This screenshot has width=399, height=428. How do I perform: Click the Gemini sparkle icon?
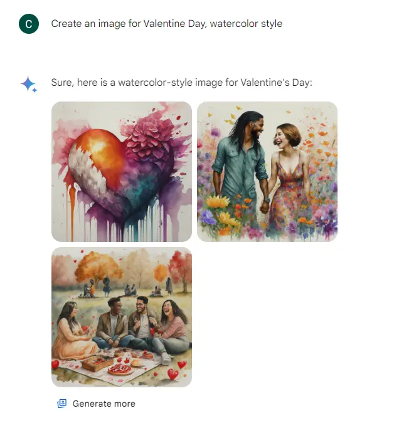pyautogui.click(x=29, y=85)
